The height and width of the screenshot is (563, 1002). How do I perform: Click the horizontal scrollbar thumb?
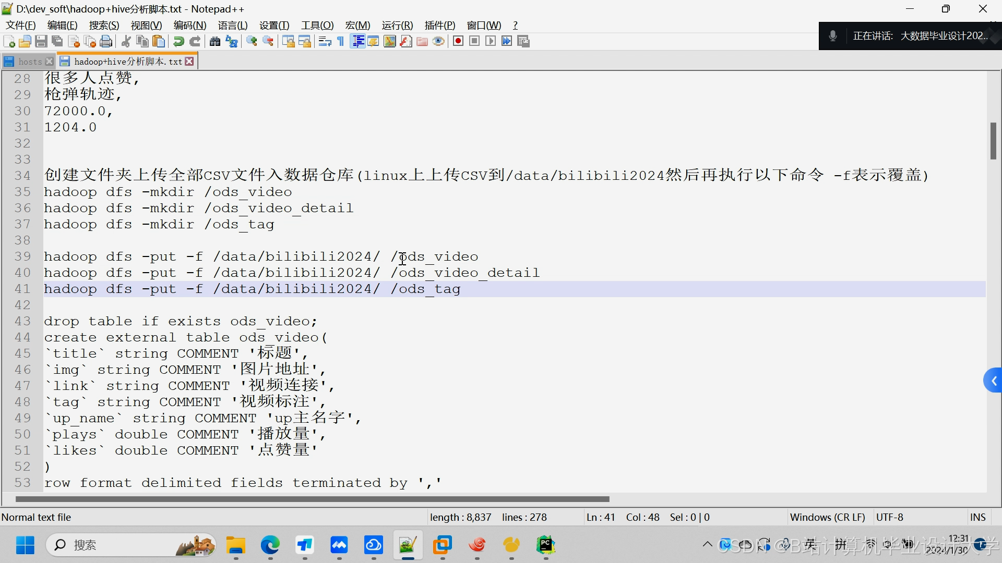pyautogui.click(x=312, y=499)
